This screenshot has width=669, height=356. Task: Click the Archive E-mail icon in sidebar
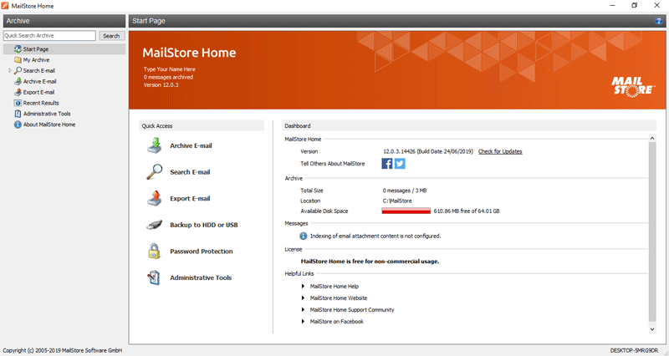click(x=18, y=81)
